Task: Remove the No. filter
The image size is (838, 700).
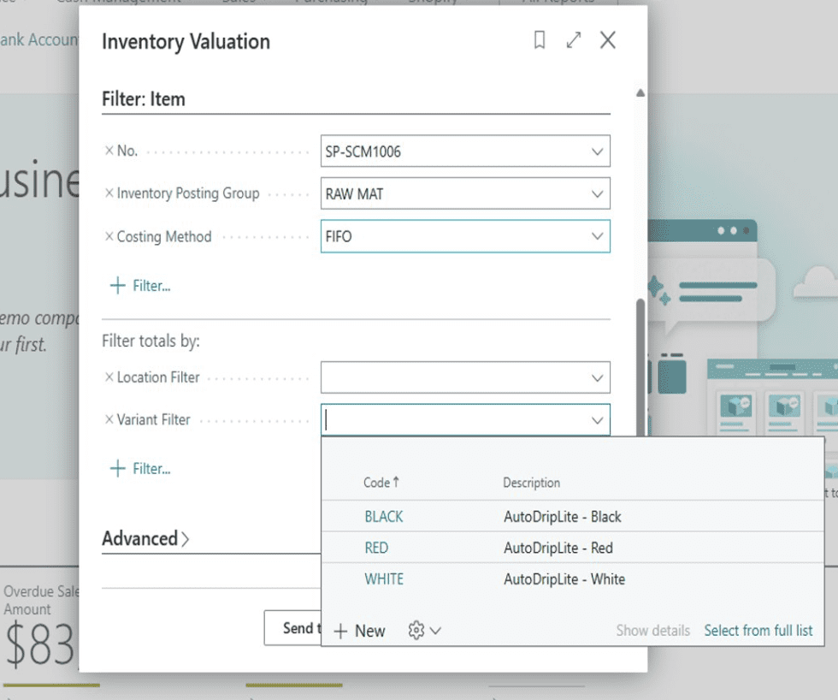Action: tap(109, 150)
